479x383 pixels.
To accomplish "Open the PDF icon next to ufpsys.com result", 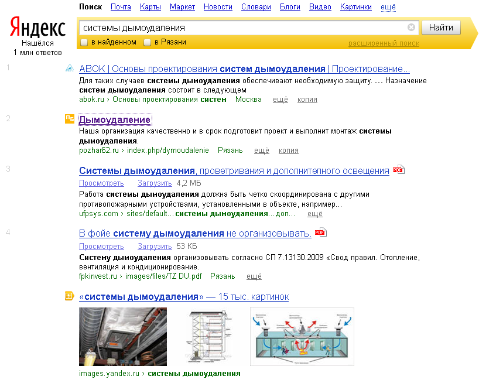I will pyautogui.click(x=398, y=170).
